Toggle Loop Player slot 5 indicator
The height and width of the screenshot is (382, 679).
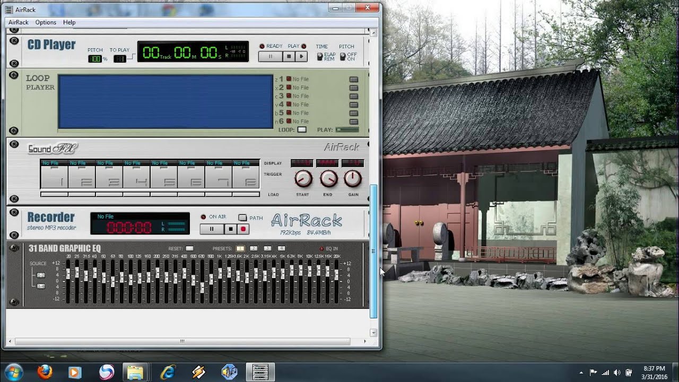point(289,113)
